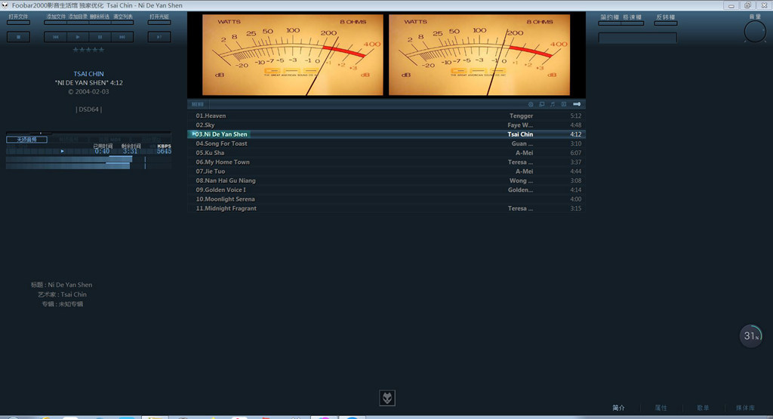
Task: Click the TSAI CHIN artist heading
Action: click(89, 74)
